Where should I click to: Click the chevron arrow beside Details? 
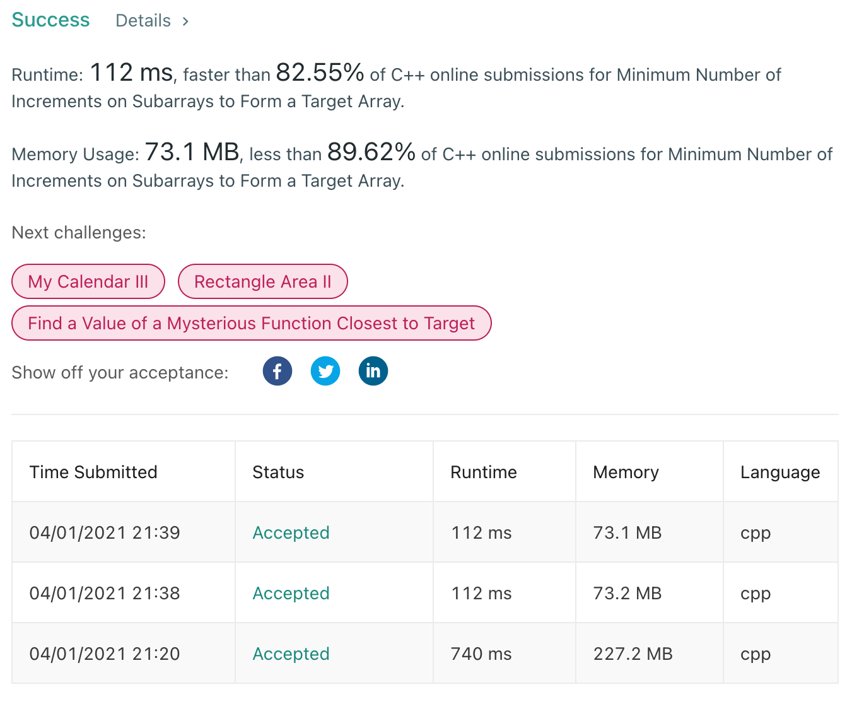(x=185, y=21)
